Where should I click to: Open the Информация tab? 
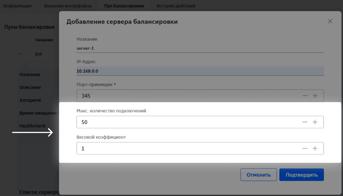click(18, 6)
